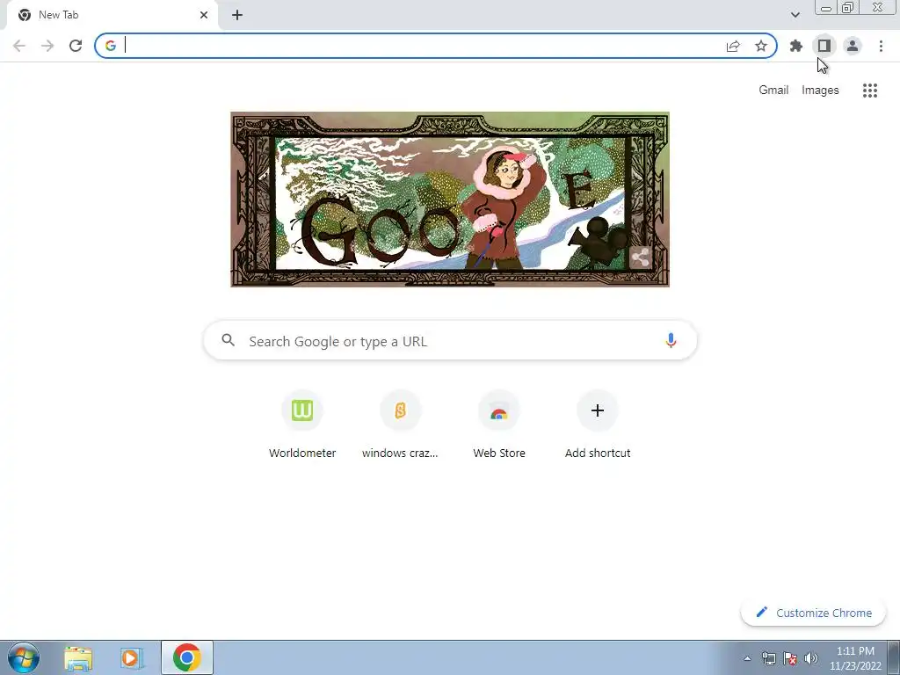Expand the tab search chevron
Viewport: 900px width, 675px height.
click(x=795, y=15)
